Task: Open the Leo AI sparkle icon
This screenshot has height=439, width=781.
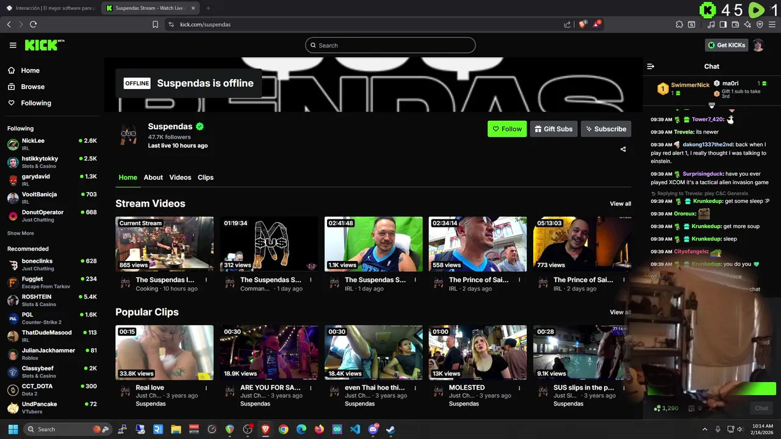Action: coord(747,24)
